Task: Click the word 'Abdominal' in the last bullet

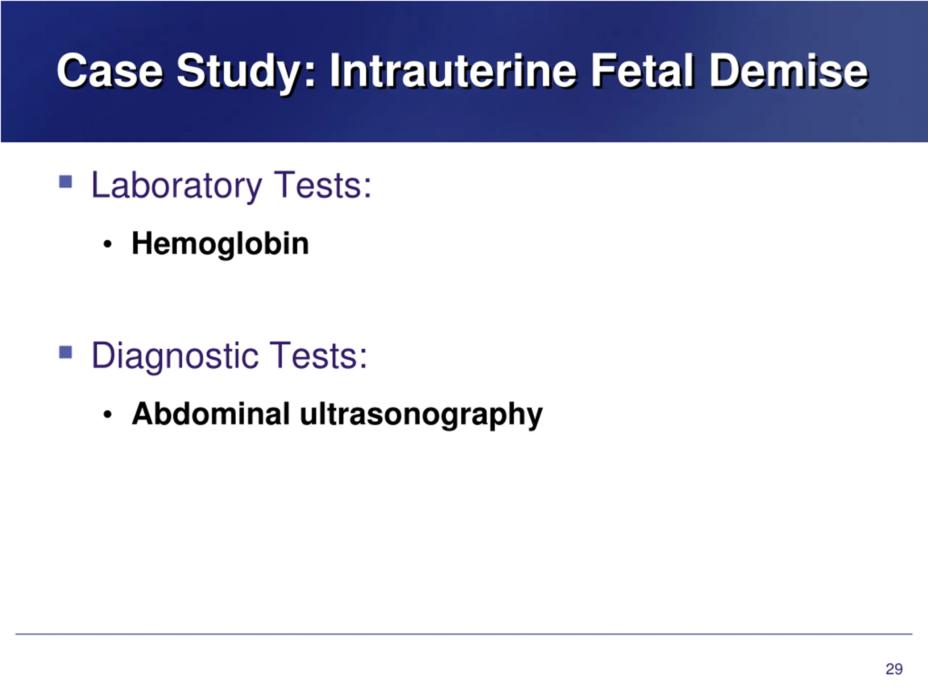Action: (x=211, y=414)
